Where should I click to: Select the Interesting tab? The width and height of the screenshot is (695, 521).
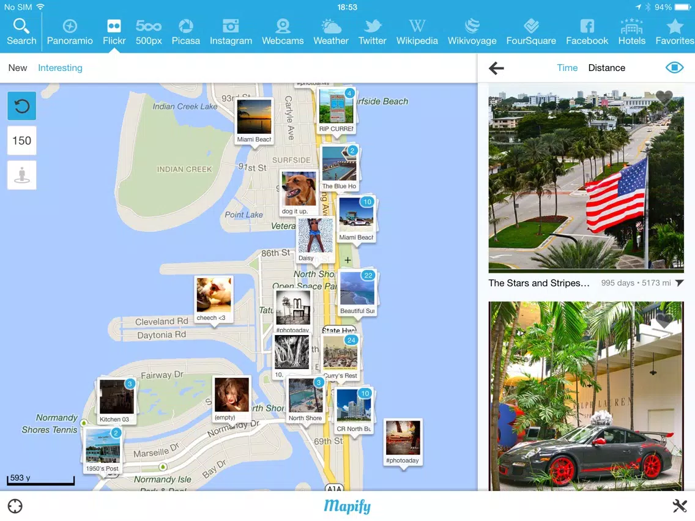pyautogui.click(x=61, y=68)
